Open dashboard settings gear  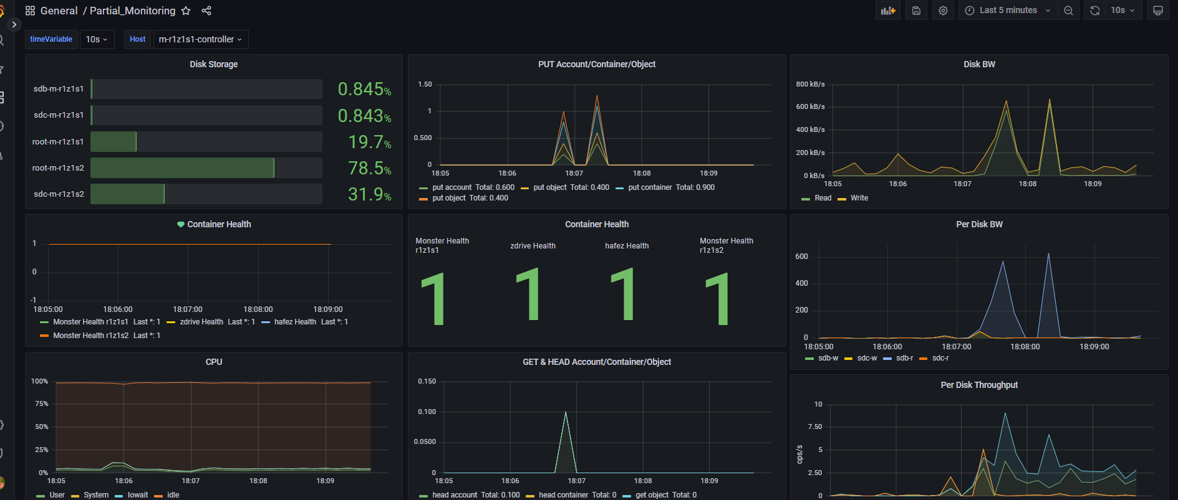943,11
